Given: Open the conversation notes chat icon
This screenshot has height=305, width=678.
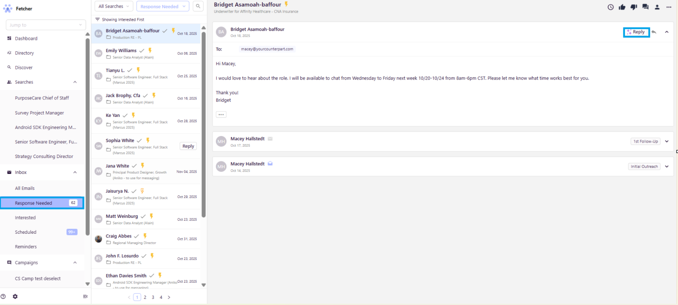Looking at the screenshot, I should [645, 7].
